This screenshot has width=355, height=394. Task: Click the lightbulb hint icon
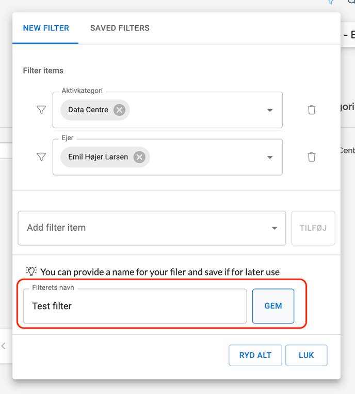point(31,271)
